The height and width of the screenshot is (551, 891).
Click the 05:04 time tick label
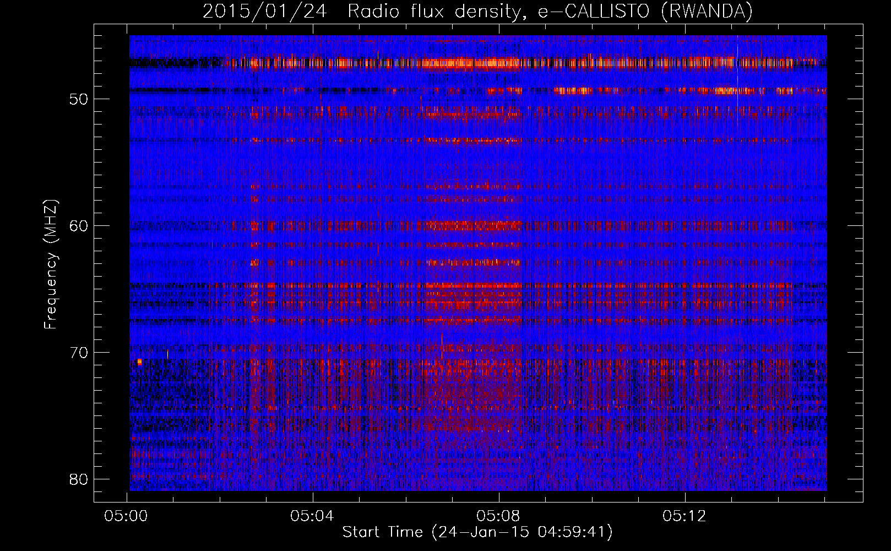pos(312,516)
